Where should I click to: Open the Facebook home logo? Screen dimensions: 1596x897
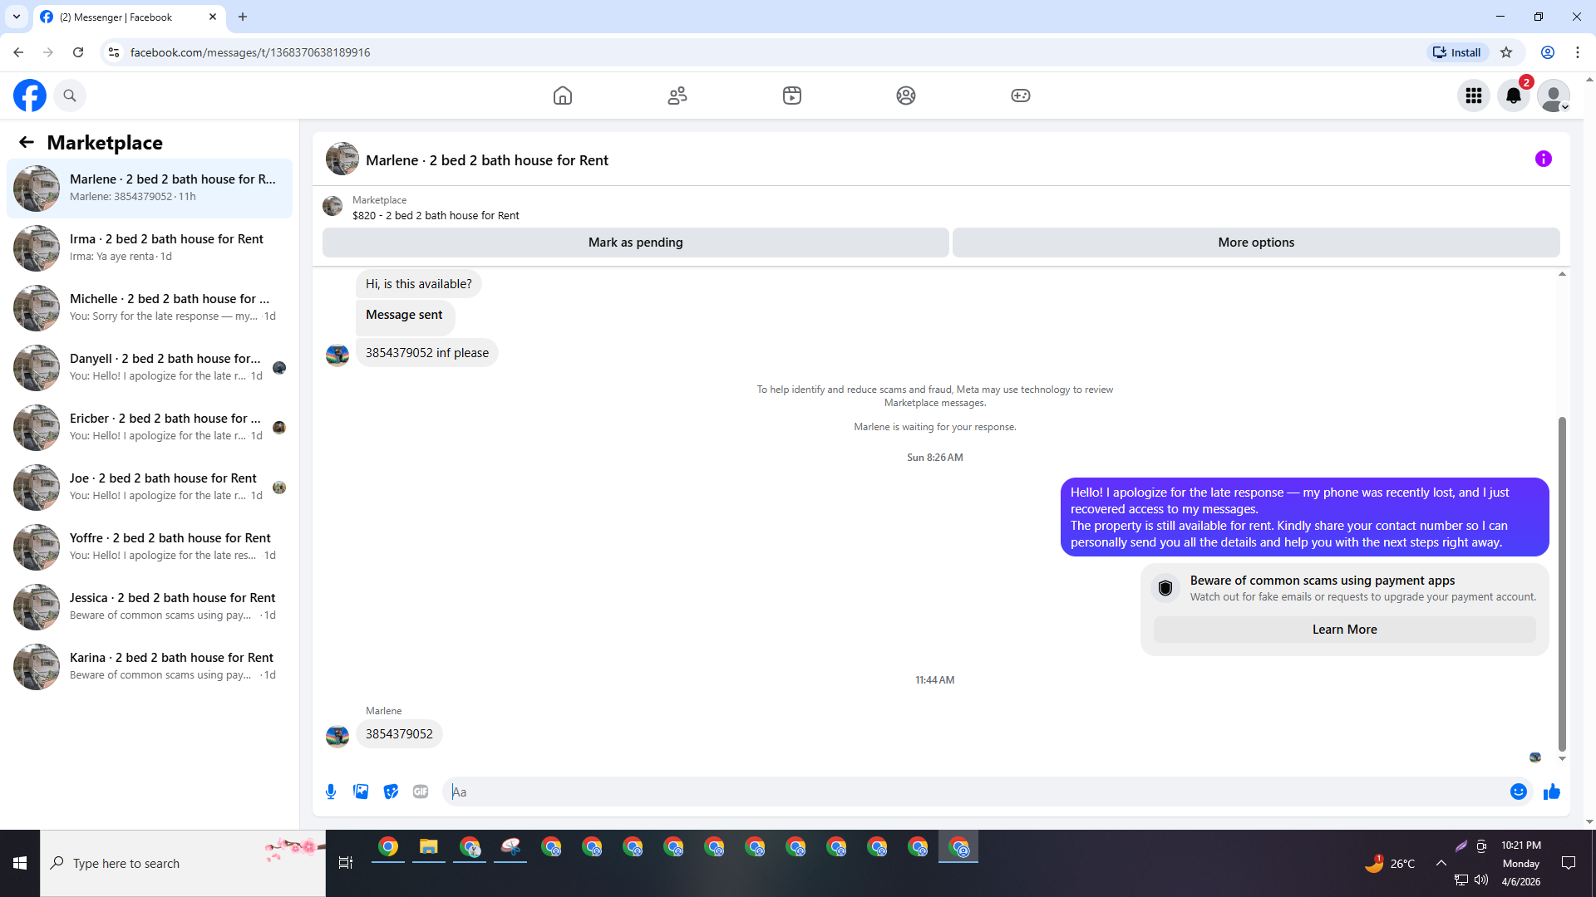tap(30, 96)
